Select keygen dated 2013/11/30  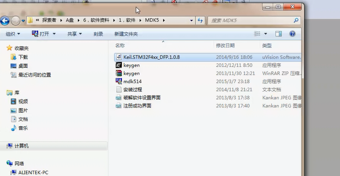132,73
